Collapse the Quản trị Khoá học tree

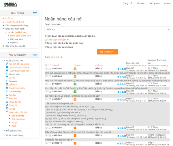click(4, 60)
